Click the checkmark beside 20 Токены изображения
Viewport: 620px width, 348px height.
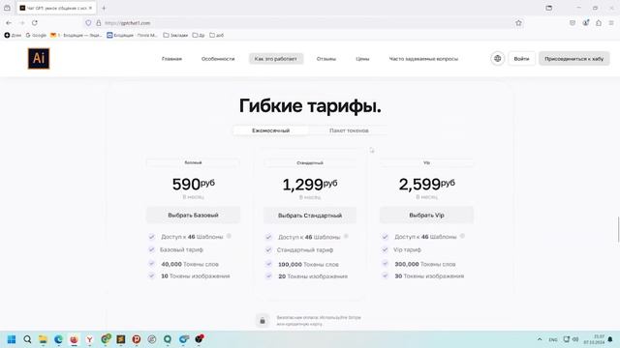pos(268,276)
